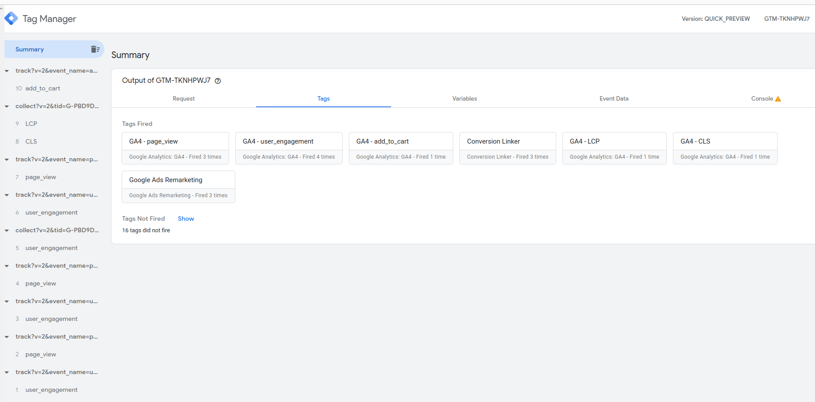
Task: Show the tags that did not fire
Action: click(186, 219)
